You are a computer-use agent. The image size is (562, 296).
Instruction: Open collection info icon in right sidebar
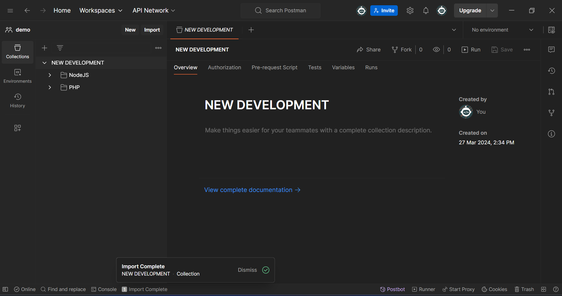(x=551, y=134)
